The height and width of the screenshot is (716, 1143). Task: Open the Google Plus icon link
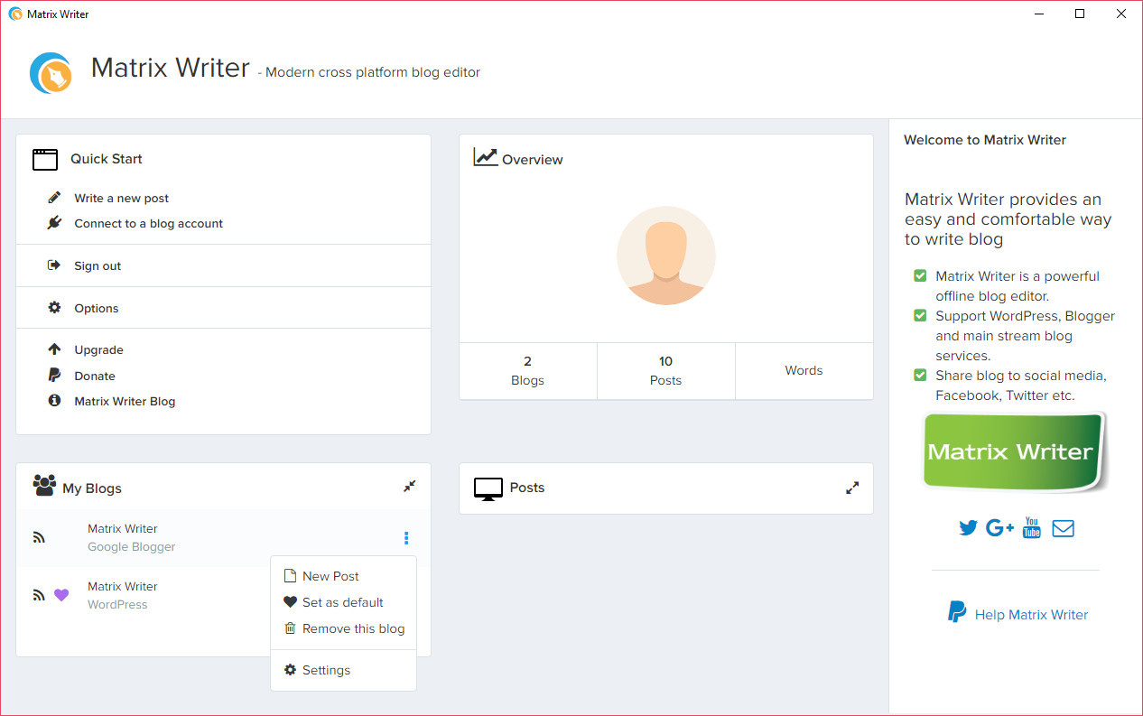click(999, 528)
